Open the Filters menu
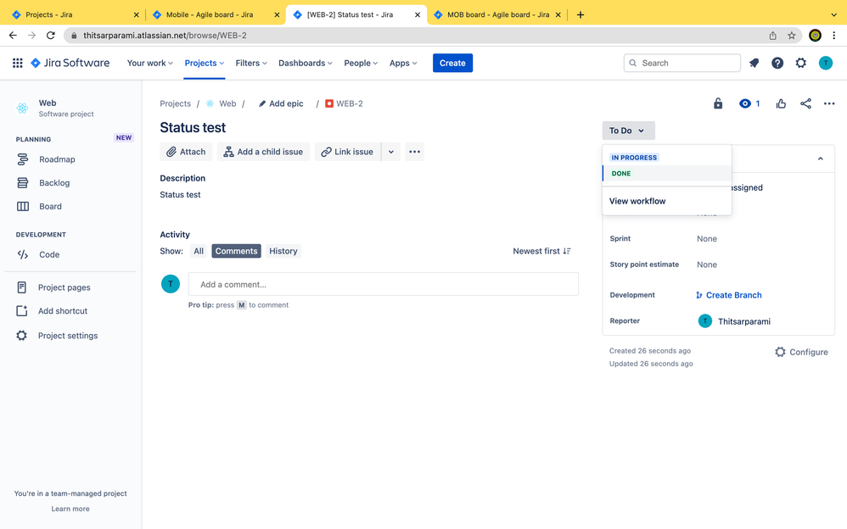 click(251, 63)
